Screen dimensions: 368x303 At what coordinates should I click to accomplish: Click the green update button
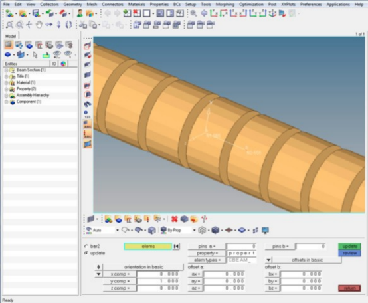pos(349,247)
